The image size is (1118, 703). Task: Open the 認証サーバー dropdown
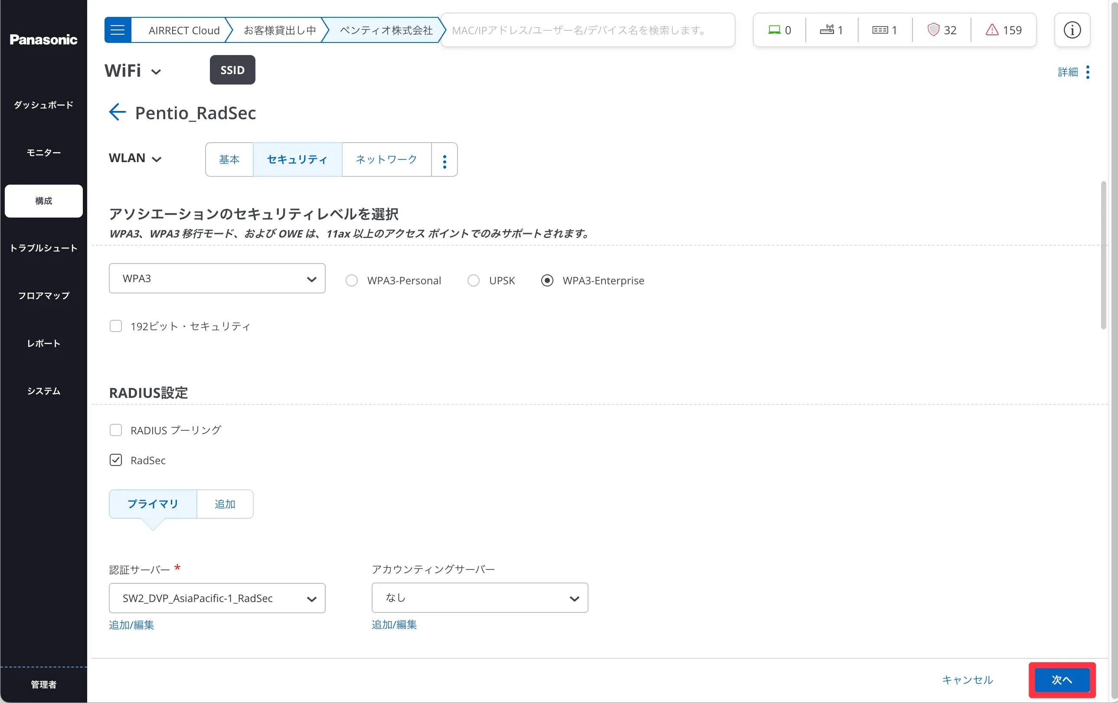(217, 598)
